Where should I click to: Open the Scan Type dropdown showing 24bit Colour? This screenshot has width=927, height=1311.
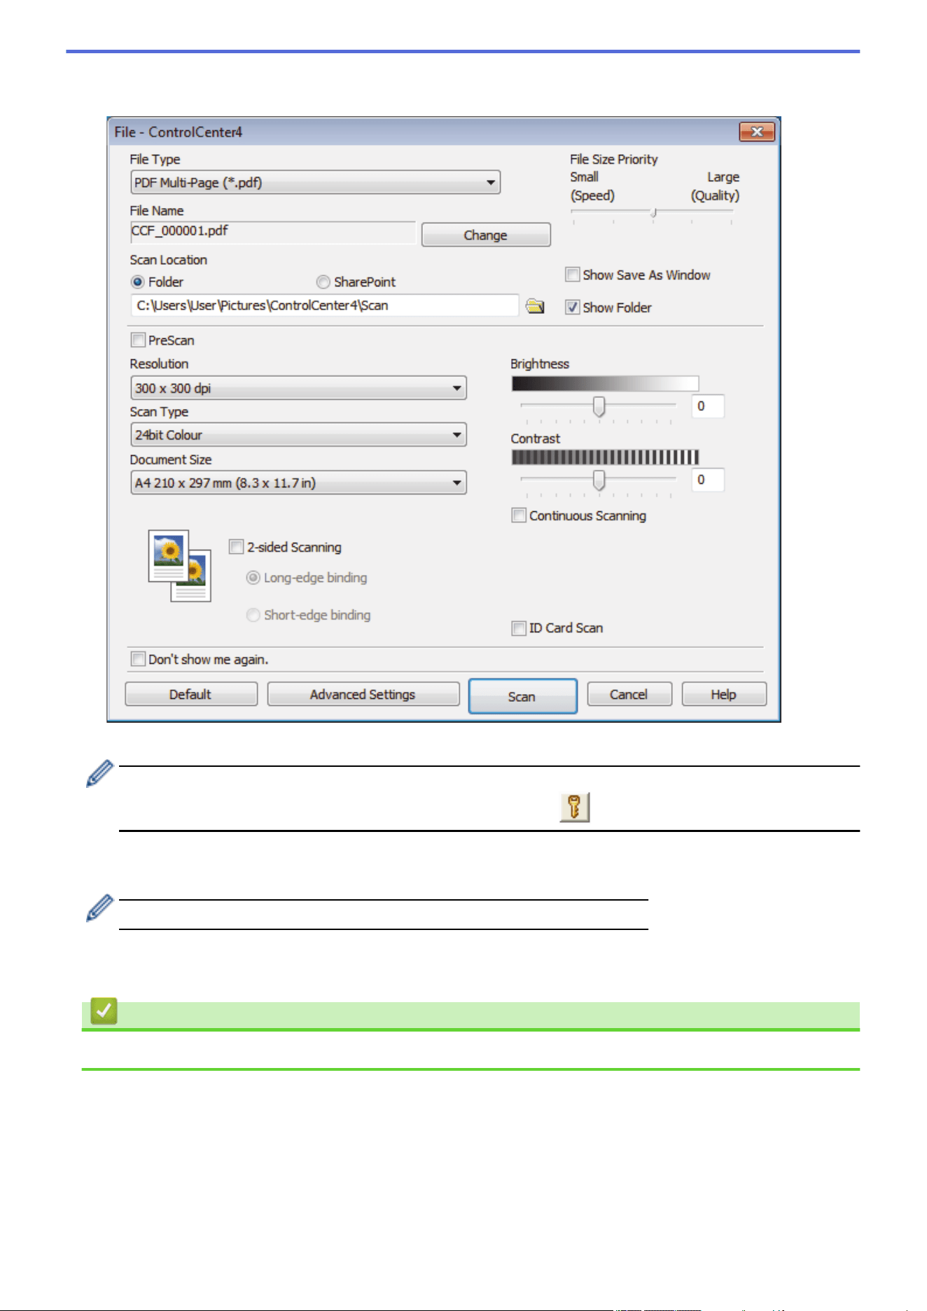298,435
